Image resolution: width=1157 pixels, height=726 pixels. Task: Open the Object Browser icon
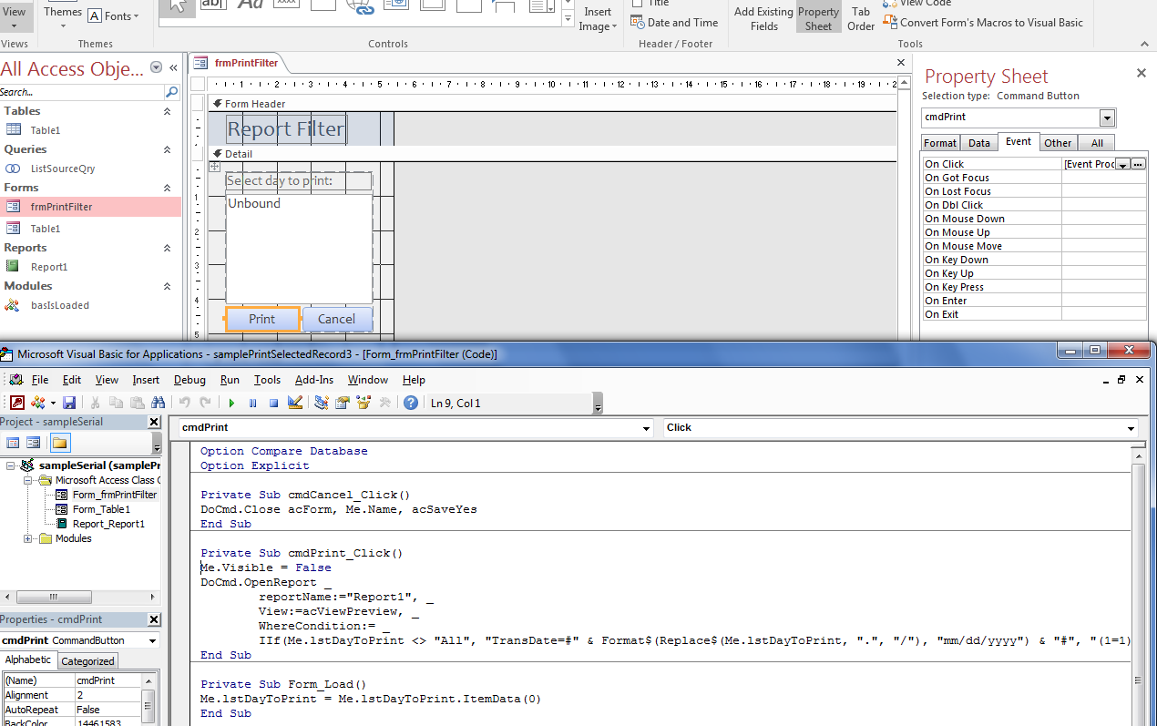364,403
